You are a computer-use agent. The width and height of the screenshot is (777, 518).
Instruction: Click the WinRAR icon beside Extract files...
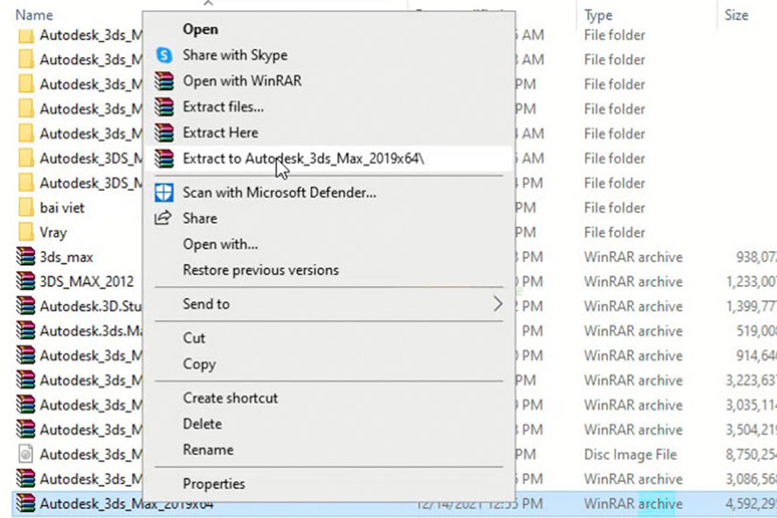tap(164, 106)
